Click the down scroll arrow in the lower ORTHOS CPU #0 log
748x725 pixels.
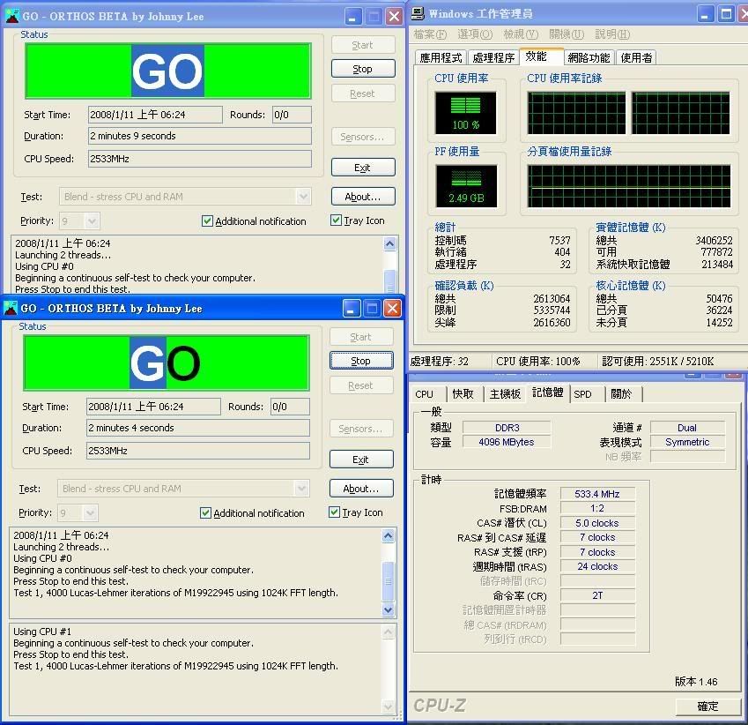tap(388, 609)
